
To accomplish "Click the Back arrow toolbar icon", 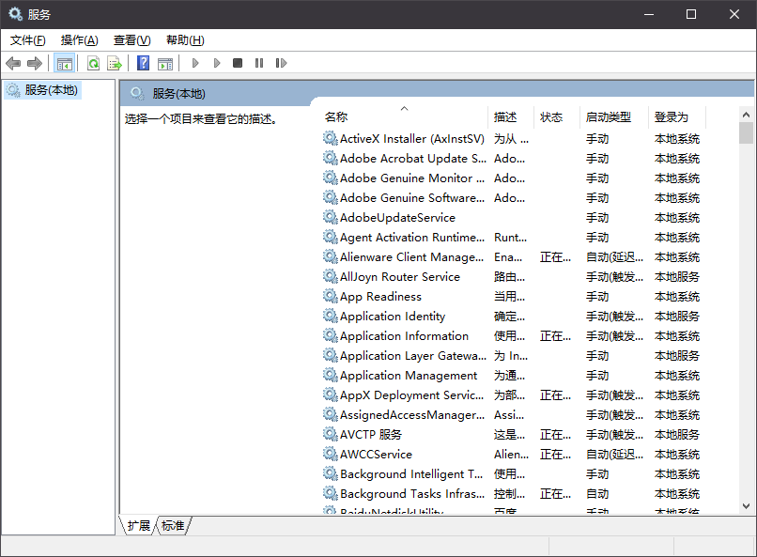I will coord(13,63).
